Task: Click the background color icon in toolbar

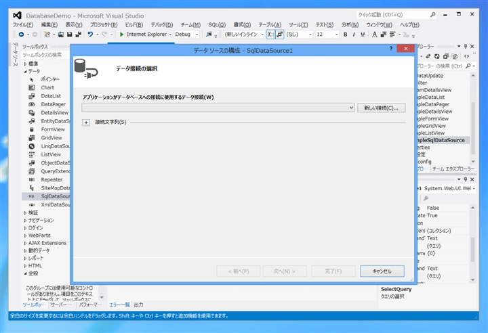Action: tap(384, 35)
